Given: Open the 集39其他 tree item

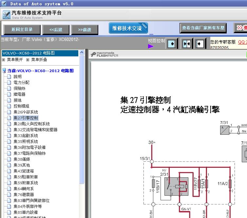Looking at the screenshot, I should 22,165.
